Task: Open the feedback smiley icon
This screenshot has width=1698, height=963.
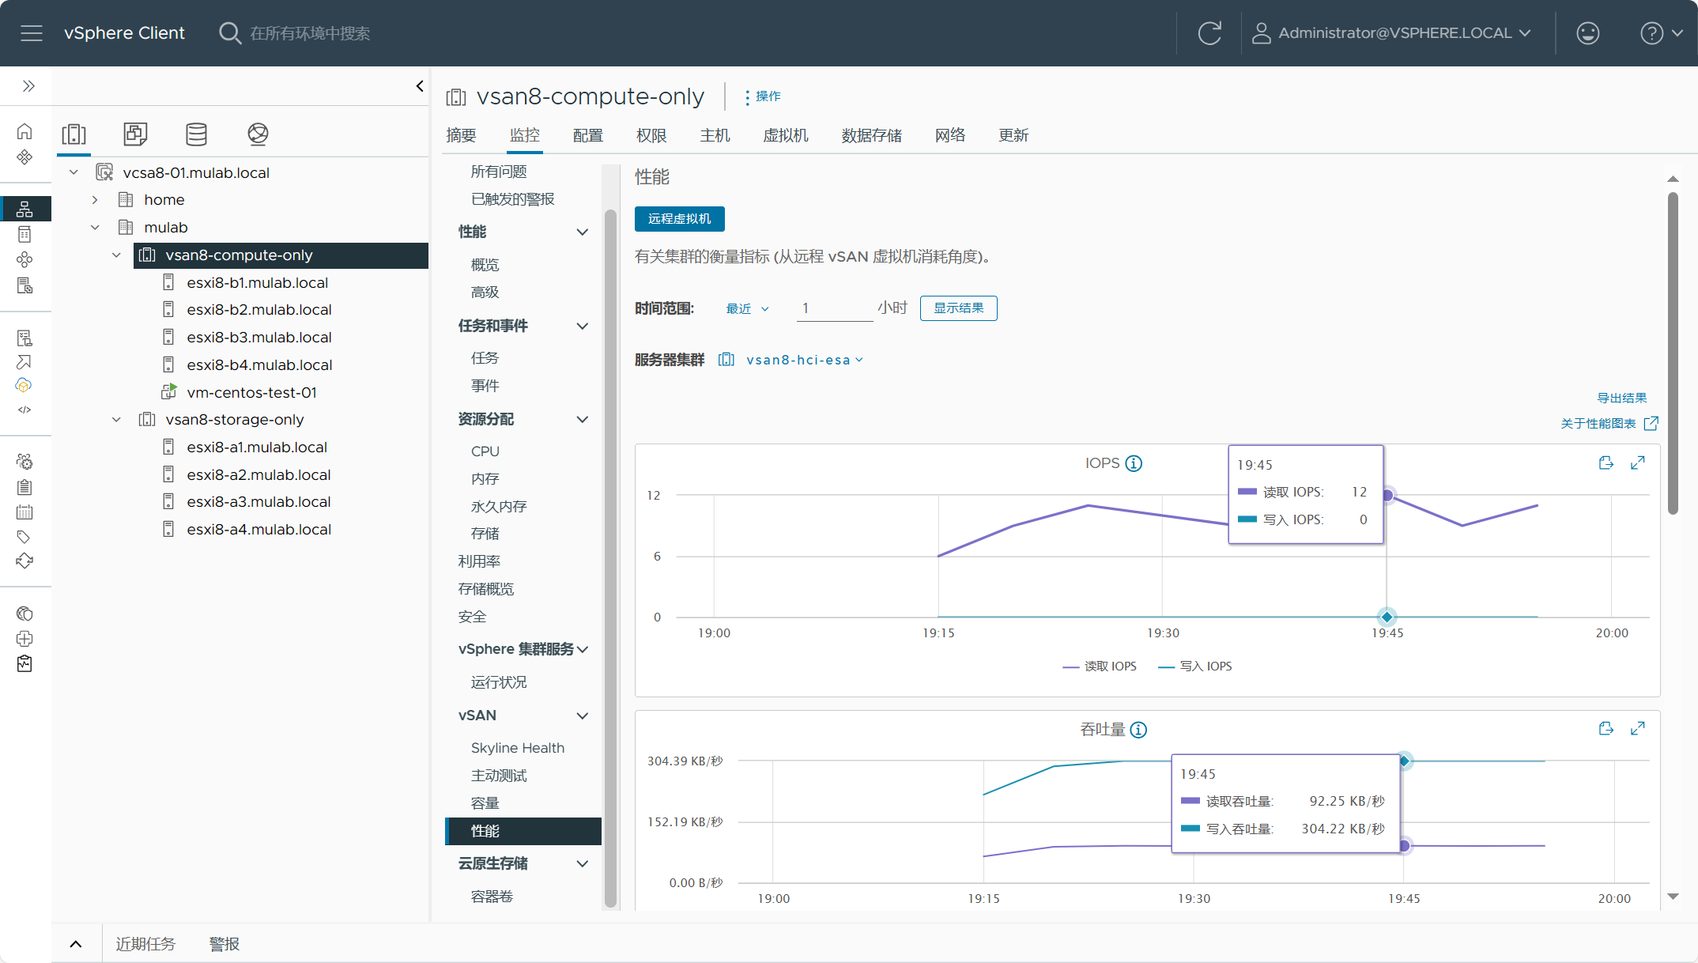Action: pyautogui.click(x=1587, y=33)
